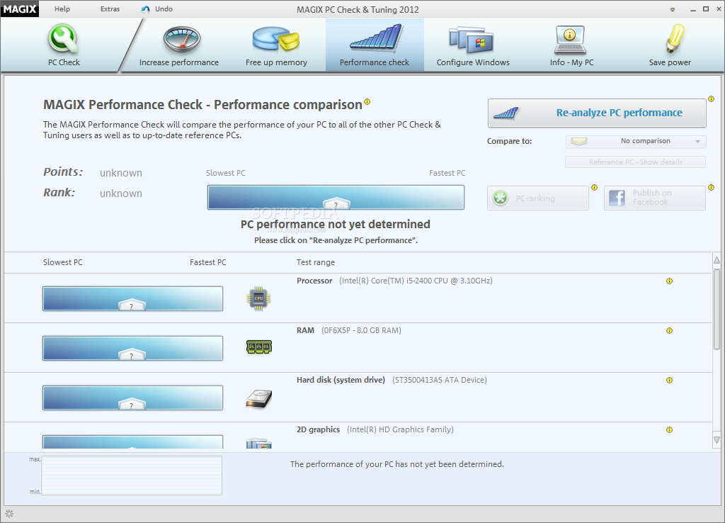This screenshot has width=725, height=523.
Task: Click Publish on Facebook button
Action: pyautogui.click(x=655, y=198)
